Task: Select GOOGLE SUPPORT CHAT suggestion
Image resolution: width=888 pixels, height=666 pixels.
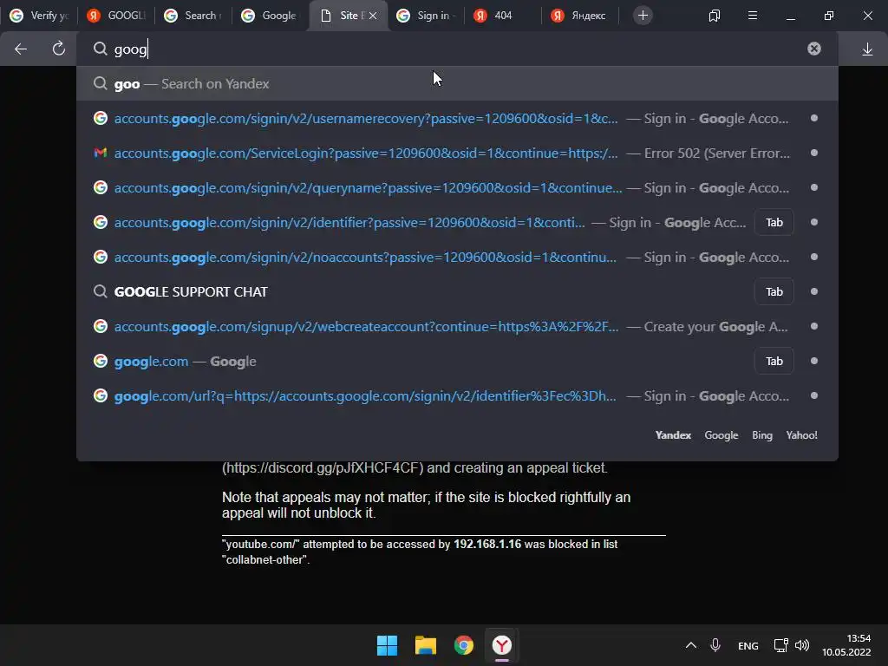Action: [457, 291]
